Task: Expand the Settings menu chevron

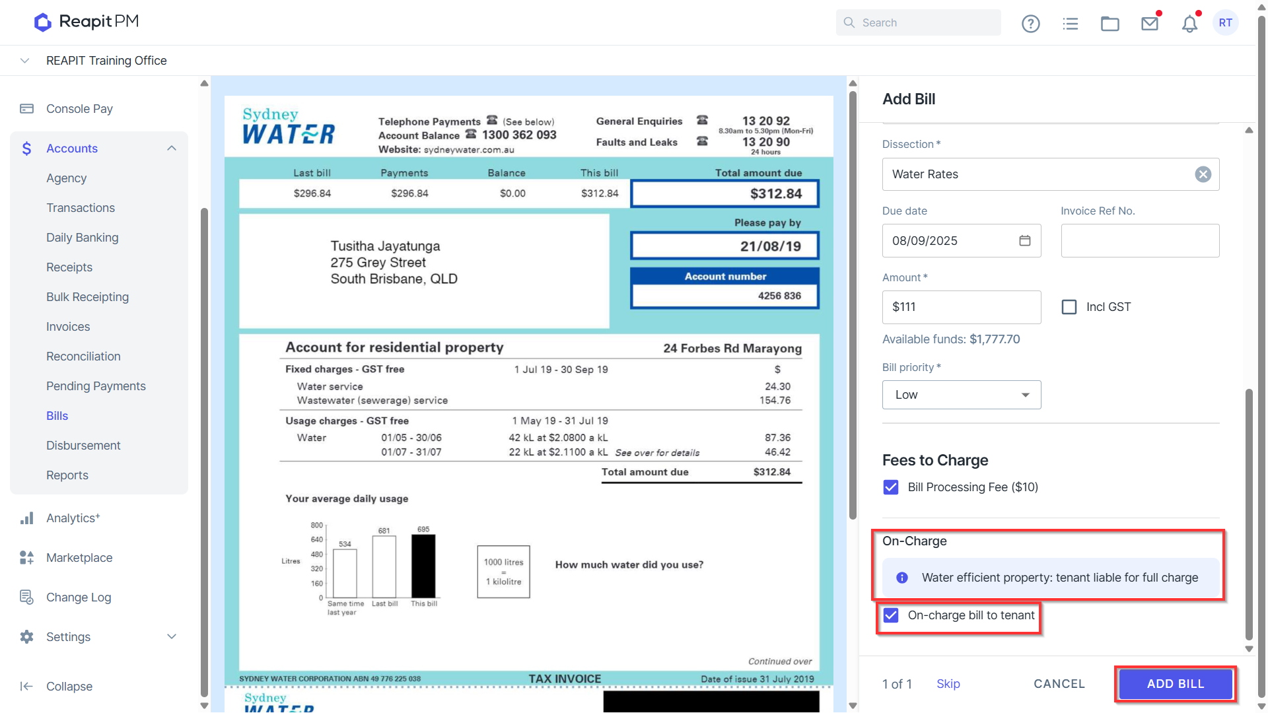Action: point(172,637)
